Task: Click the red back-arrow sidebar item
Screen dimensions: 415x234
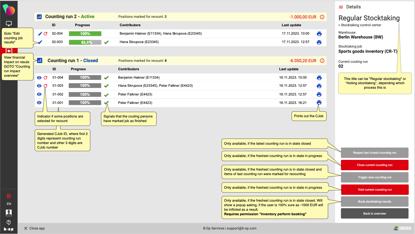Action: [9, 51]
